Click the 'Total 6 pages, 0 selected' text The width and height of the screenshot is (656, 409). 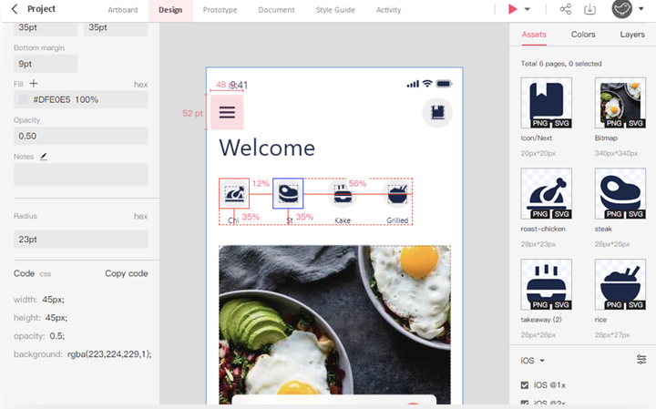point(561,64)
